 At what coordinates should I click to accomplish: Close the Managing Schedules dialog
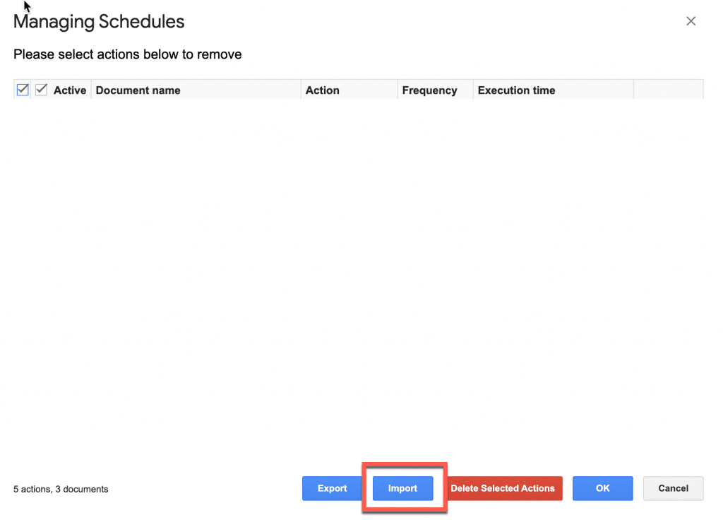tap(691, 21)
